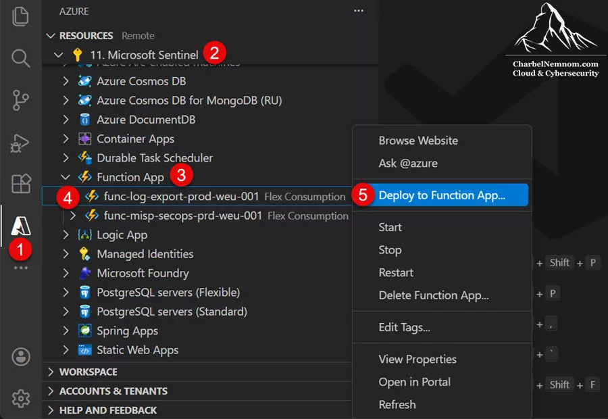Click the Azure DocumentDB icon
Image resolution: width=608 pixels, height=419 pixels.
tap(85, 120)
